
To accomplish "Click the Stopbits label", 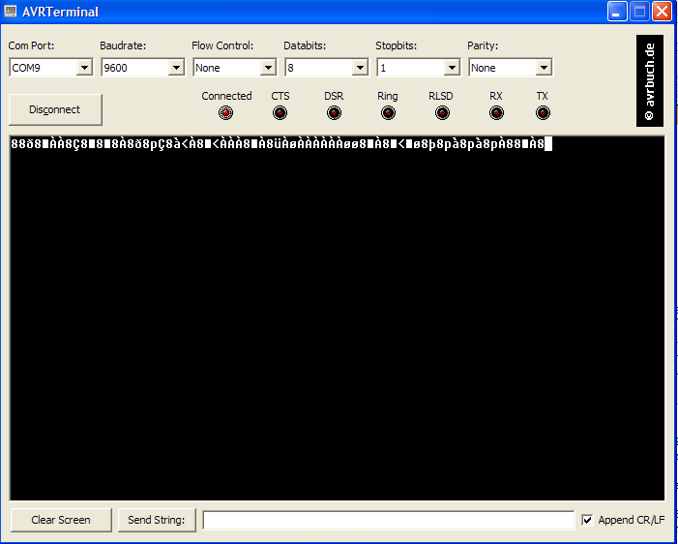I will point(397,45).
